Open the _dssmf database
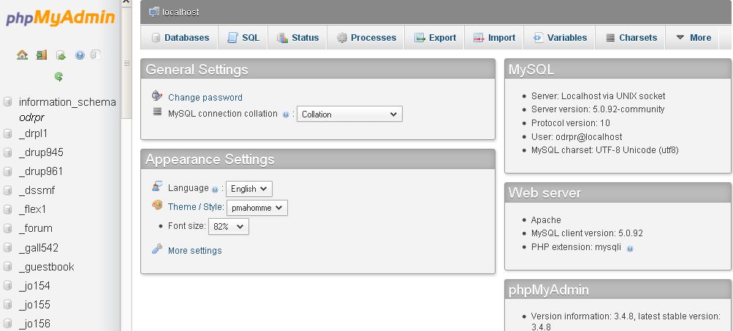733x331 pixels. [37, 191]
